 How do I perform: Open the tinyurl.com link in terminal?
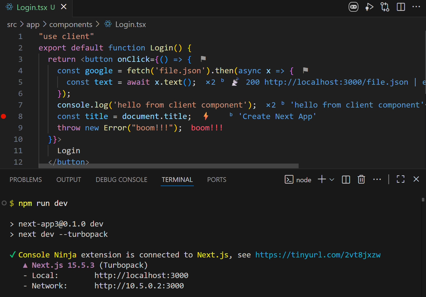click(x=318, y=255)
